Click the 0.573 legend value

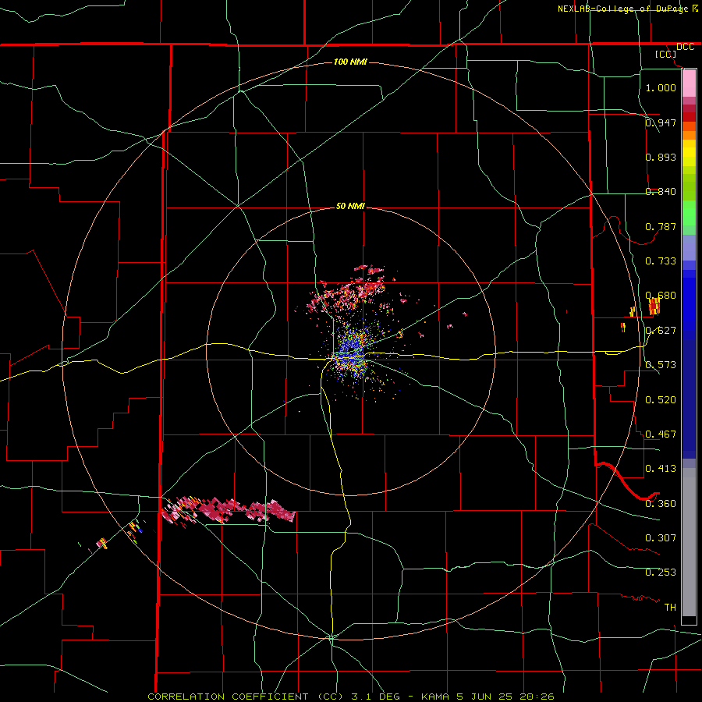pyautogui.click(x=661, y=365)
